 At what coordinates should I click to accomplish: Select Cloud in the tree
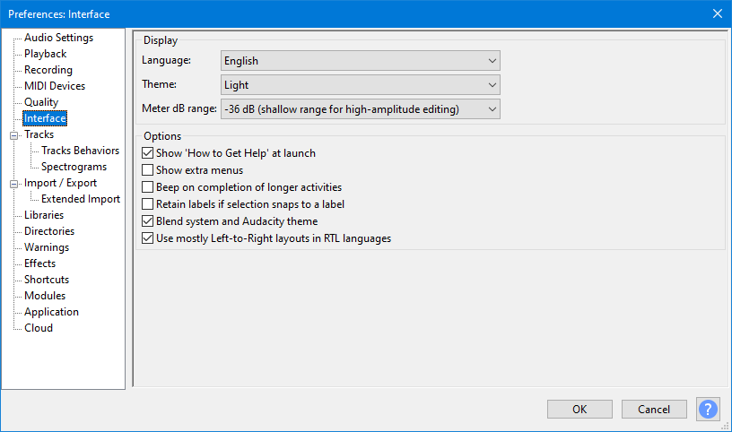pyautogui.click(x=39, y=328)
